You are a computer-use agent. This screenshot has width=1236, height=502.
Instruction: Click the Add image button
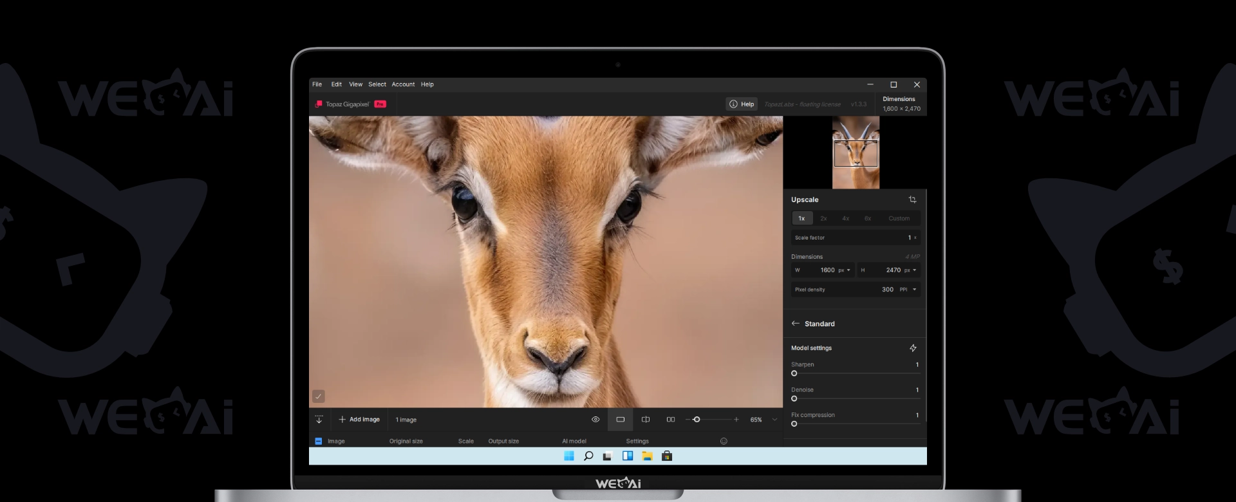click(359, 420)
